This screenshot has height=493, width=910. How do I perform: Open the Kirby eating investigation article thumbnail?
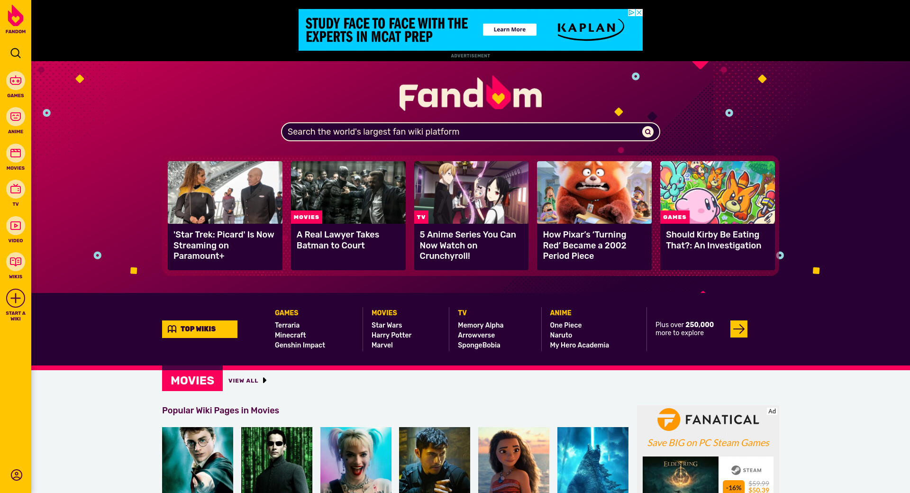coord(718,192)
